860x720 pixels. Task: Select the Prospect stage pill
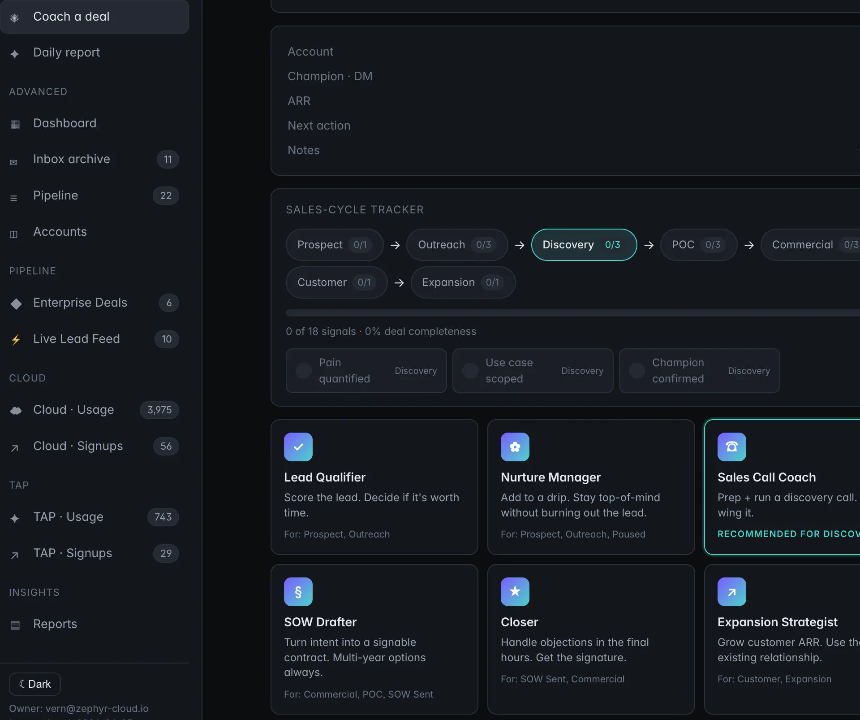click(335, 245)
